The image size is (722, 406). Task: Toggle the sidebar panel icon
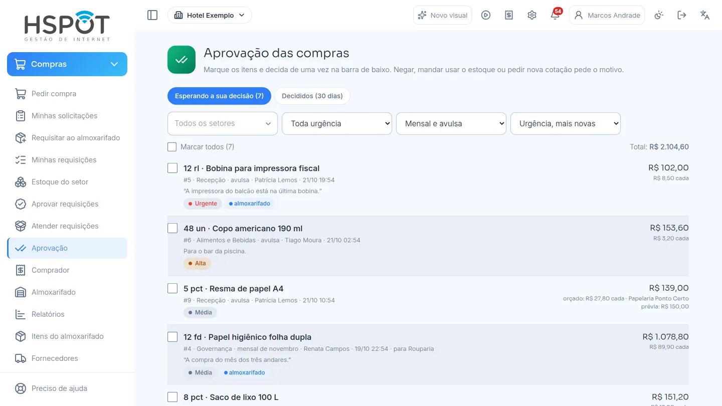152,15
